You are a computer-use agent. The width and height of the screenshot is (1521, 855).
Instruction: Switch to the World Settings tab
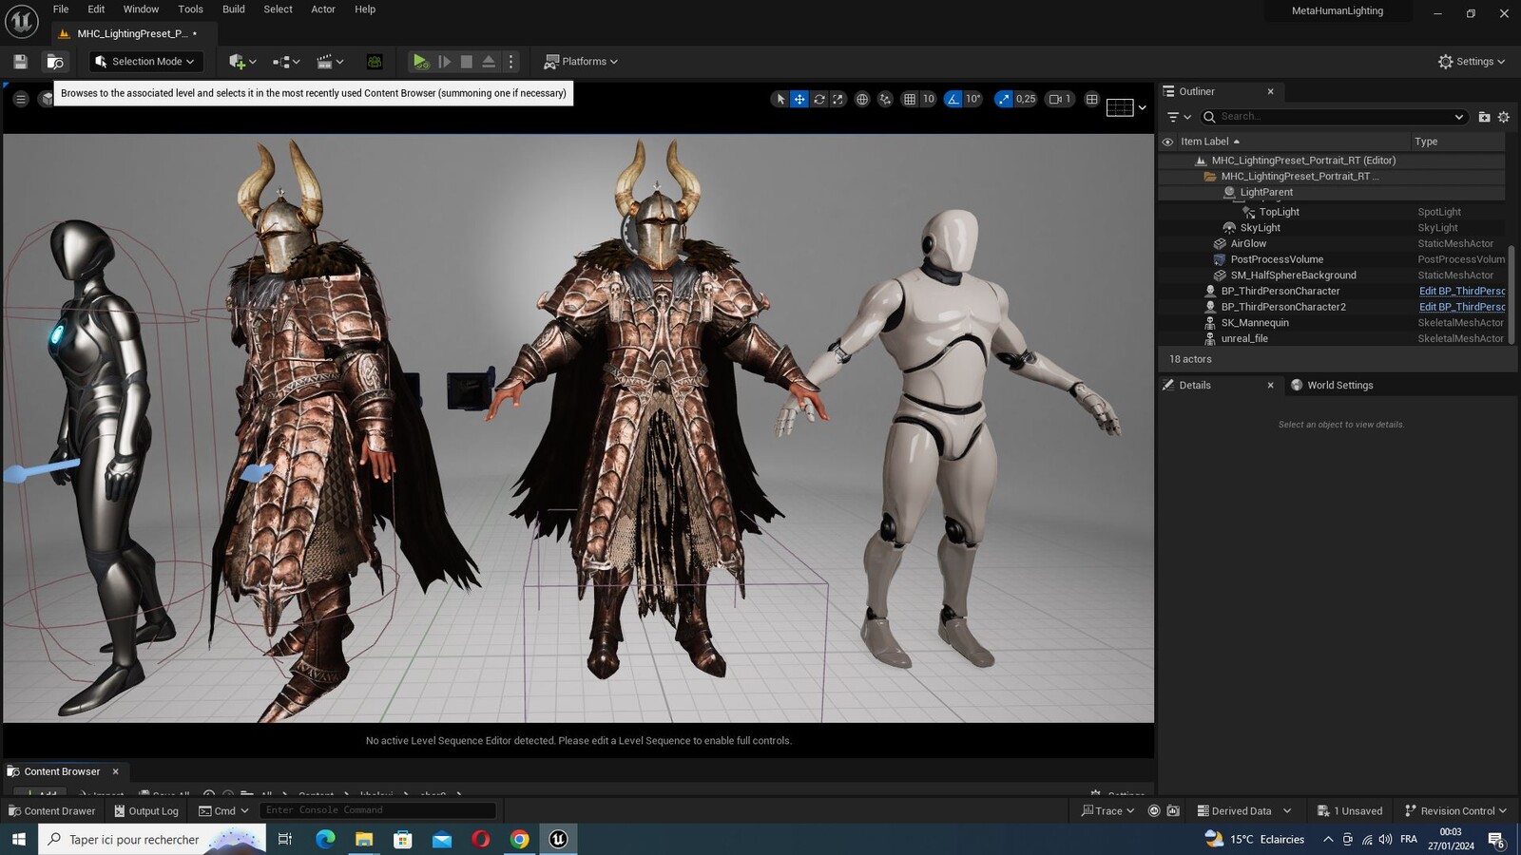pos(1339,386)
